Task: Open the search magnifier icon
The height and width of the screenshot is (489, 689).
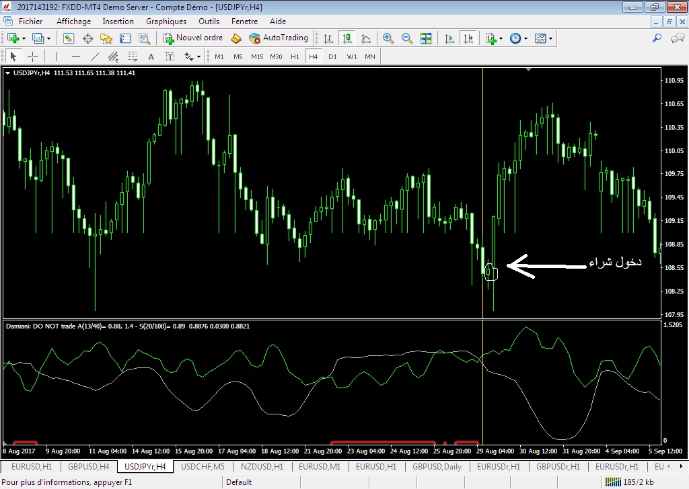Action: click(657, 38)
